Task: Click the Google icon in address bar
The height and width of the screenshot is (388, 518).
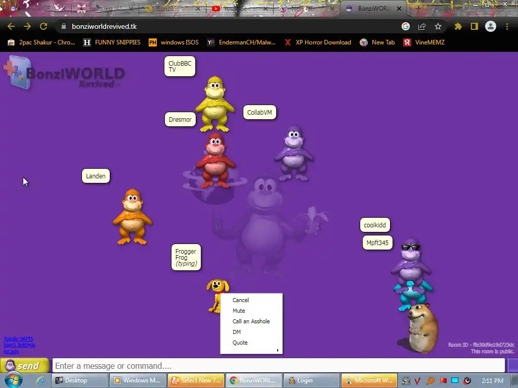Action: (x=406, y=26)
